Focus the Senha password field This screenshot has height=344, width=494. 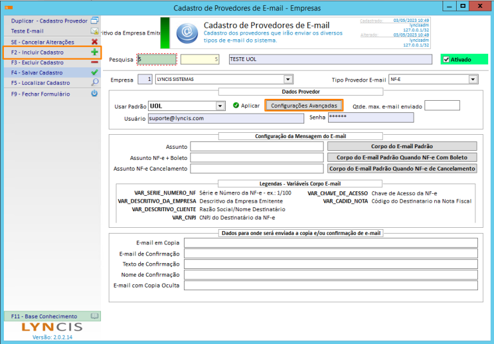pos(370,117)
